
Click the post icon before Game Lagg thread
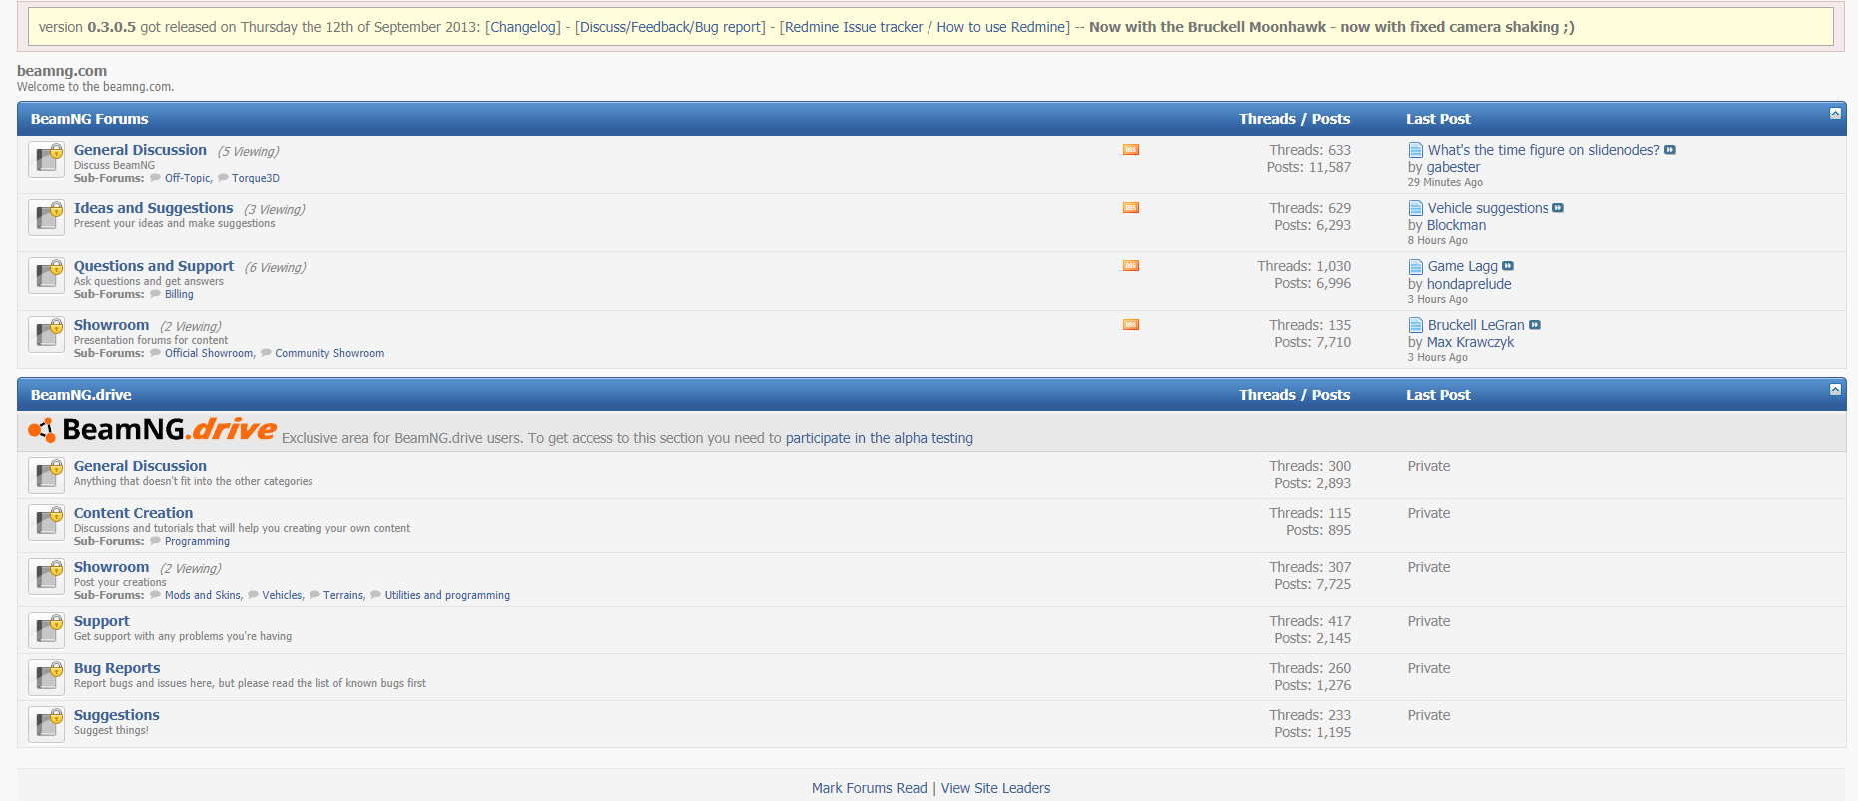[1416, 266]
